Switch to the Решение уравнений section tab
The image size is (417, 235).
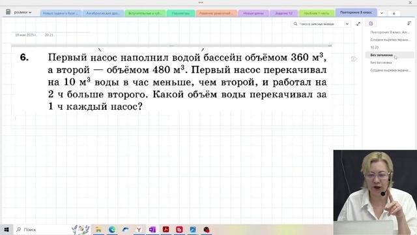[x=216, y=13]
